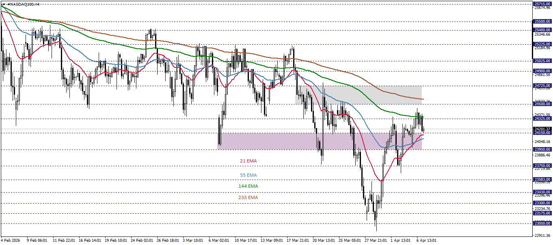Open the #NASDAQ100 chart symbol dropdown arrow
The height and width of the screenshot is (245, 553).
[4, 4]
